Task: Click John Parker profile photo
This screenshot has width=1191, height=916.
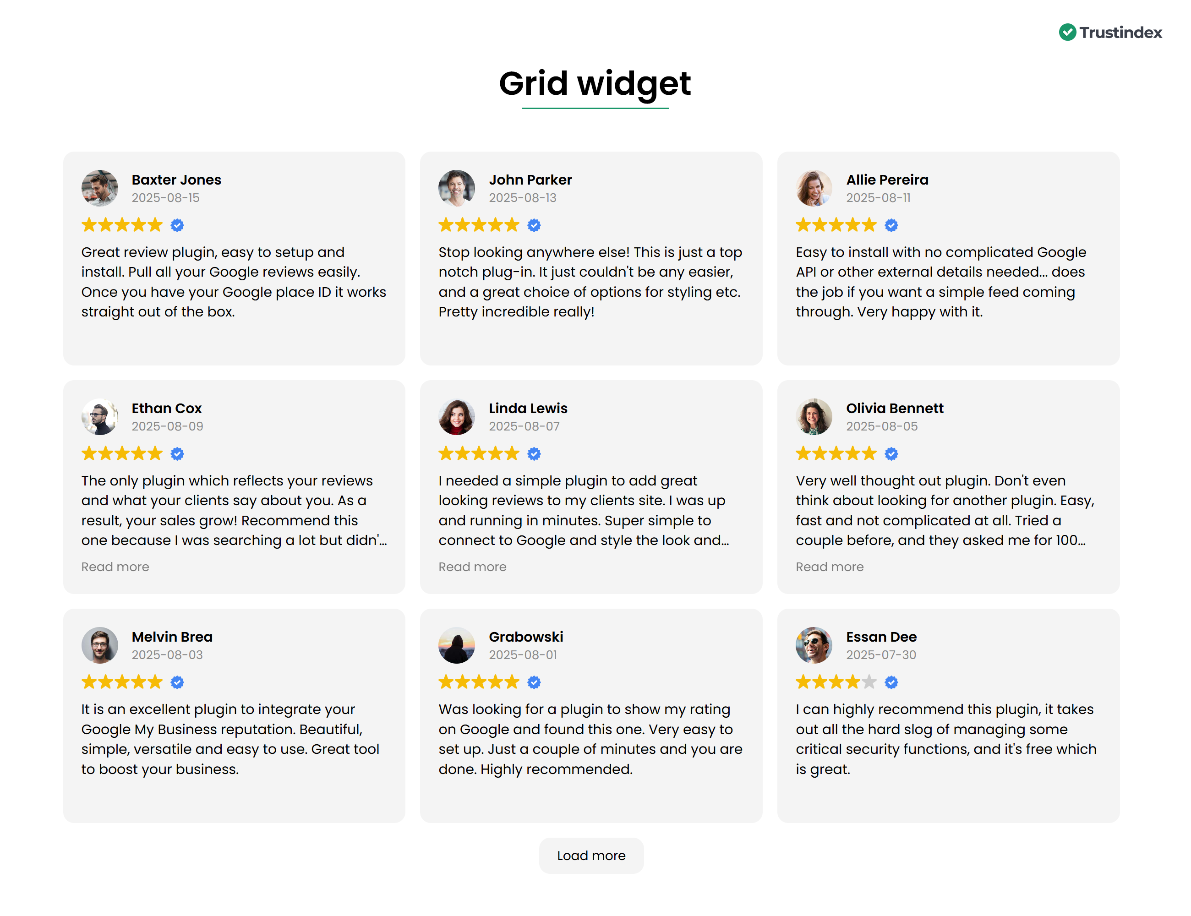Action: click(x=456, y=188)
